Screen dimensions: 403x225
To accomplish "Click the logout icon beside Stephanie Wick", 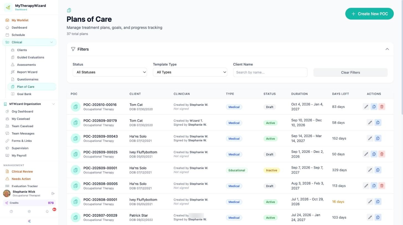I will pyautogui.click(x=53, y=193).
